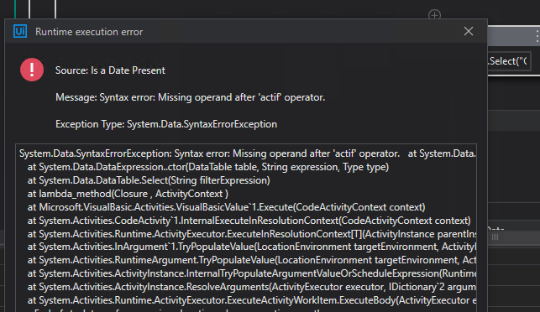Click the InArgument`1.TryPopulateValue stack trace line
The width and height of the screenshot is (540, 312).
pos(252,247)
